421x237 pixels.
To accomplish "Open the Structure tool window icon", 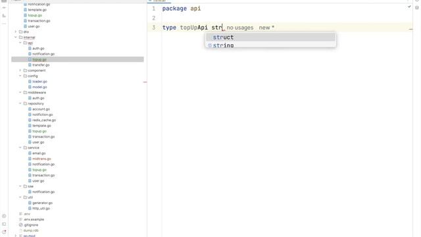I will (4, 16).
